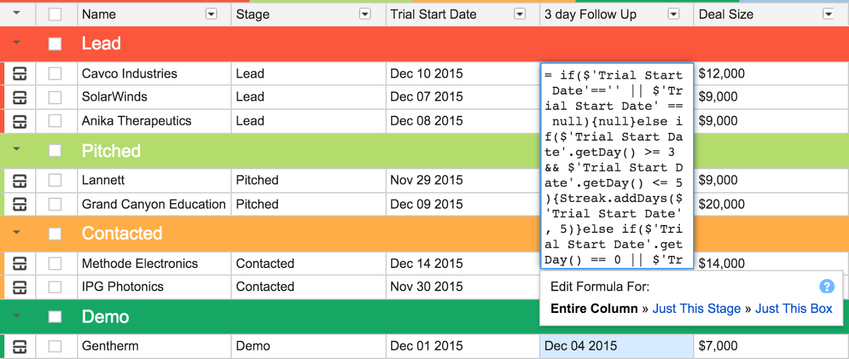Click the Methode Electronics name cell
The image size is (849, 359).
click(x=154, y=264)
